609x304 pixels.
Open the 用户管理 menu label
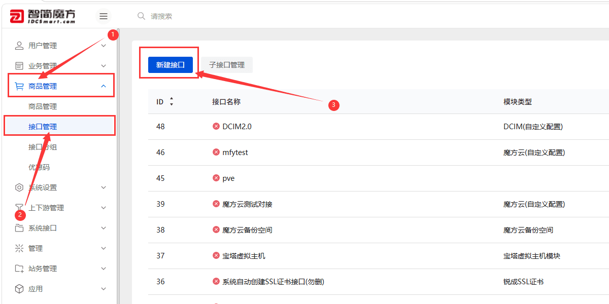click(43, 46)
